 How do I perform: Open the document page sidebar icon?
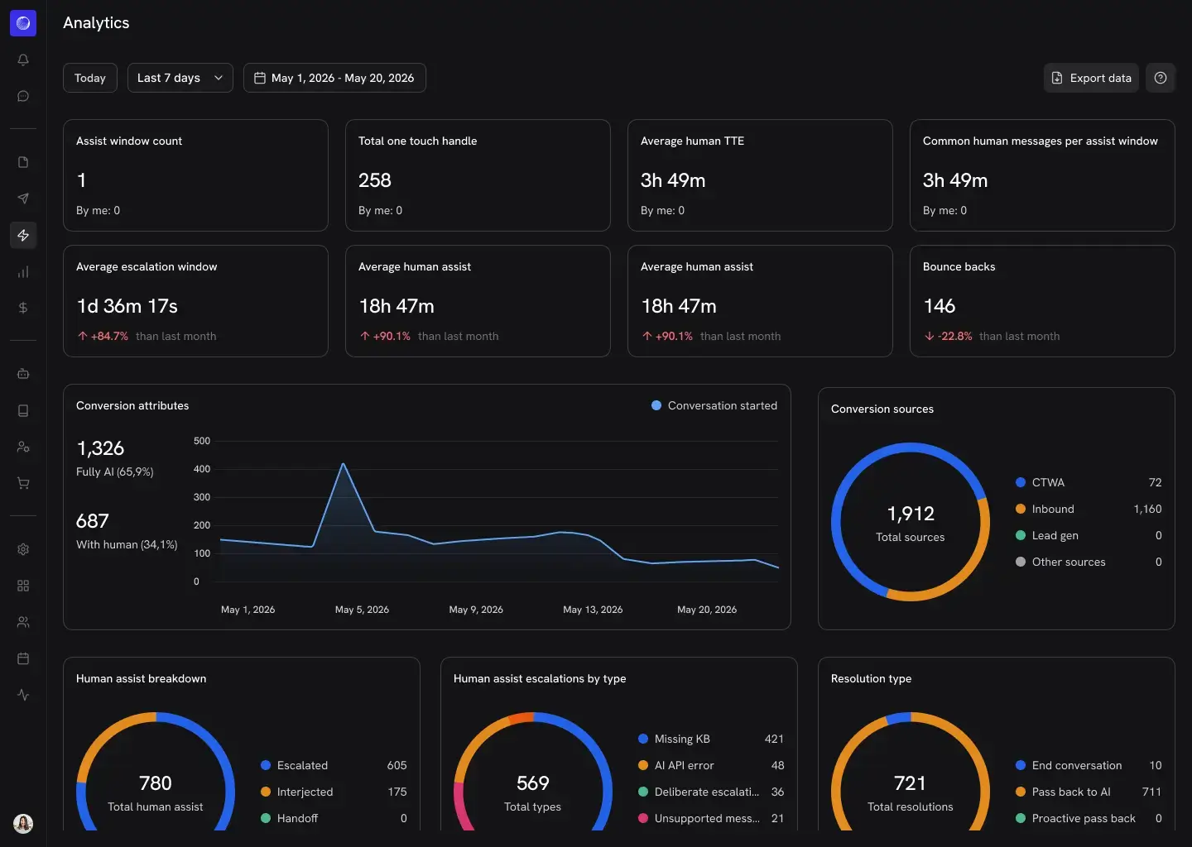[x=23, y=162]
